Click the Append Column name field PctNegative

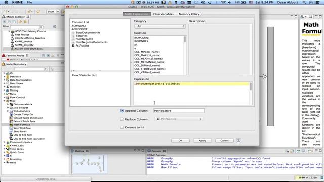pos(179,111)
